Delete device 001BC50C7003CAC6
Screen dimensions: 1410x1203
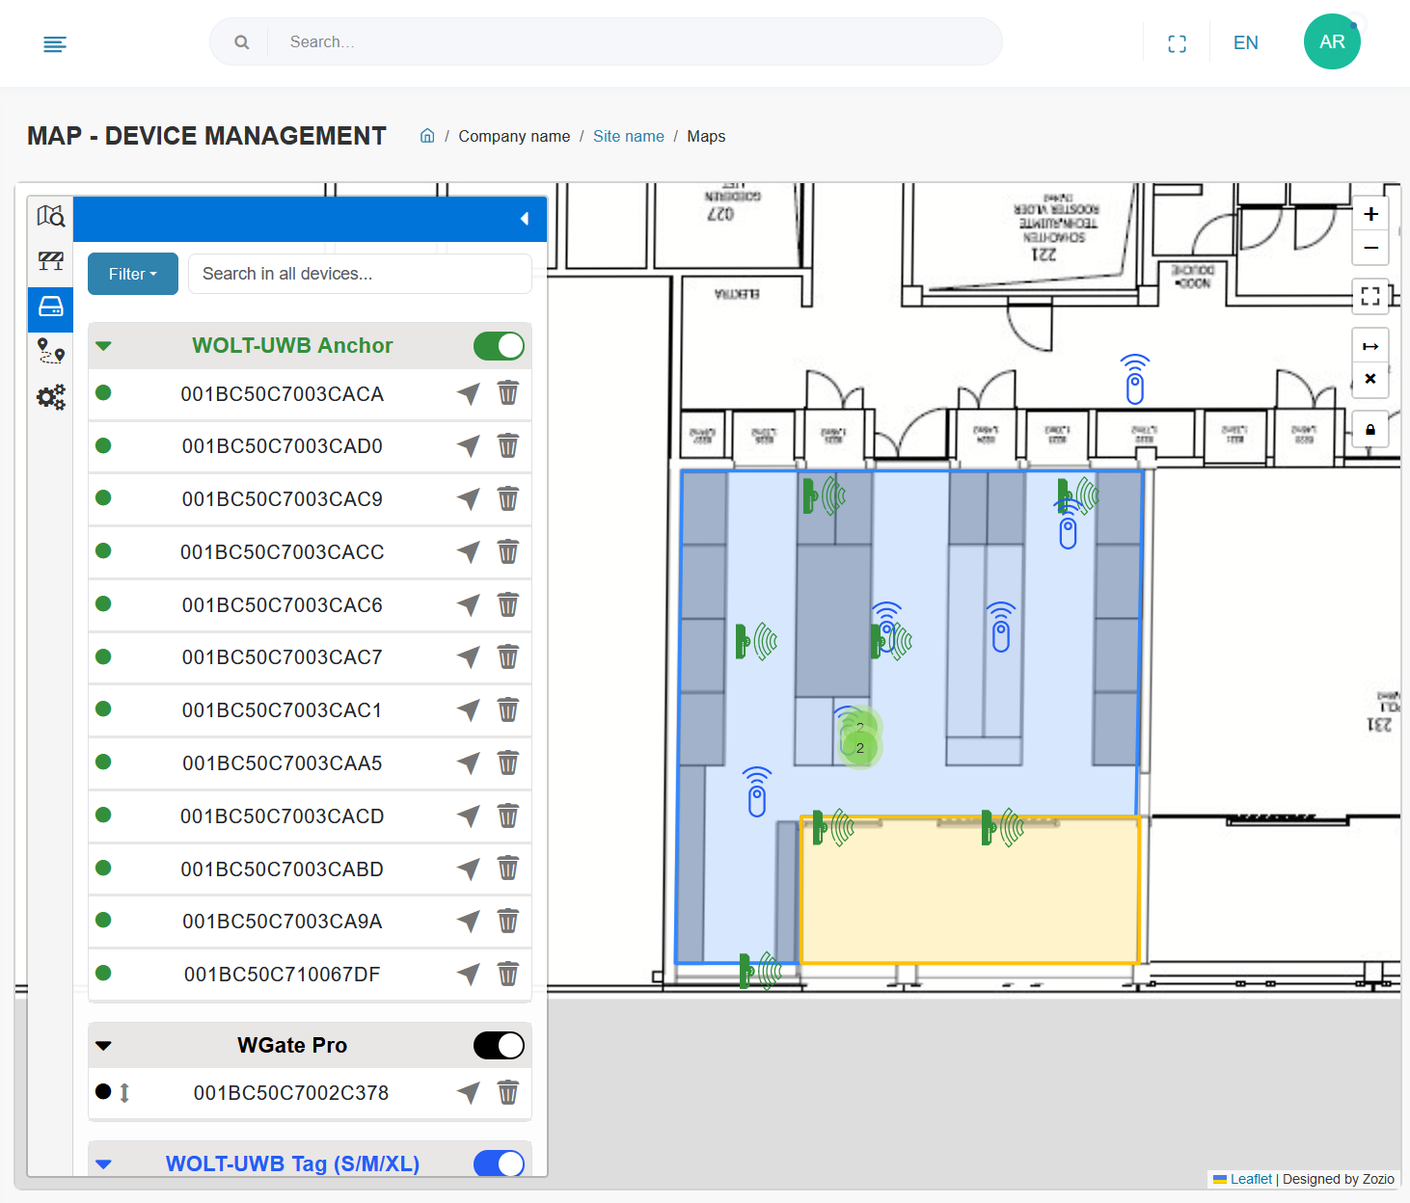(x=508, y=605)
